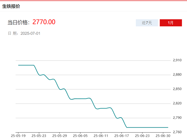Image resolution: width=187 pixels, height=138 pixels.
Task: Switch to the 近7天 tab
Action: pyautogui.click(x=147, y=23)
